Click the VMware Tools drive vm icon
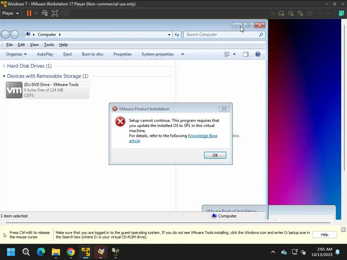The image size is (347, 260). 14,90
